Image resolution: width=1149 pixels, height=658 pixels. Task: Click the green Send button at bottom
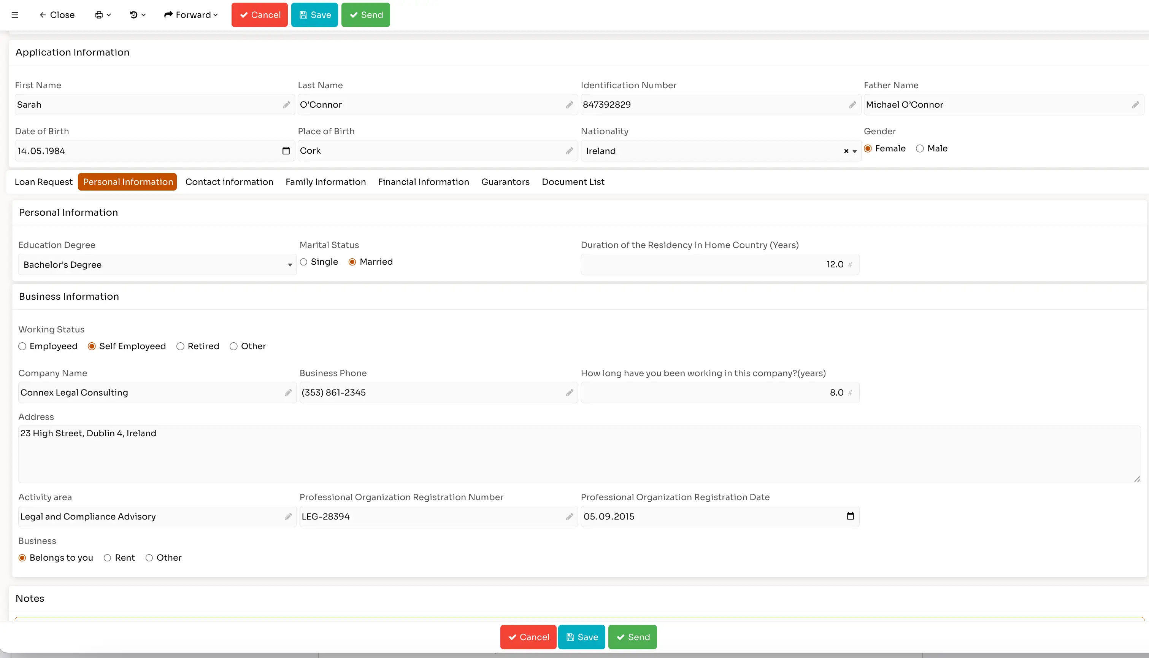[x=632, y=637]
